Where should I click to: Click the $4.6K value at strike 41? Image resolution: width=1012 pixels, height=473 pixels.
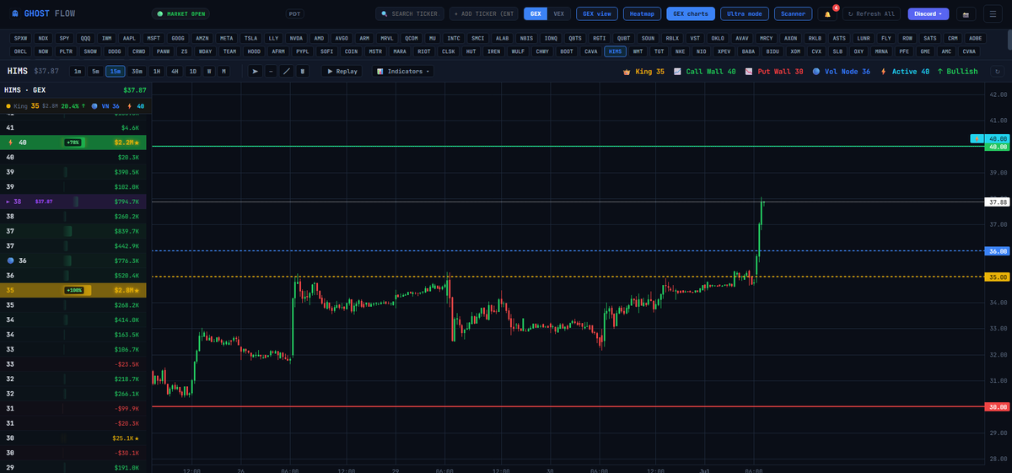(129, 127)
